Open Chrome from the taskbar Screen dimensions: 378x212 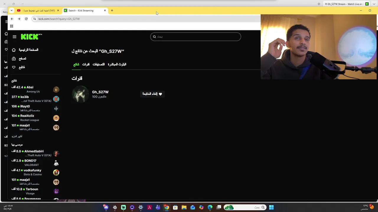pos(167,207)
